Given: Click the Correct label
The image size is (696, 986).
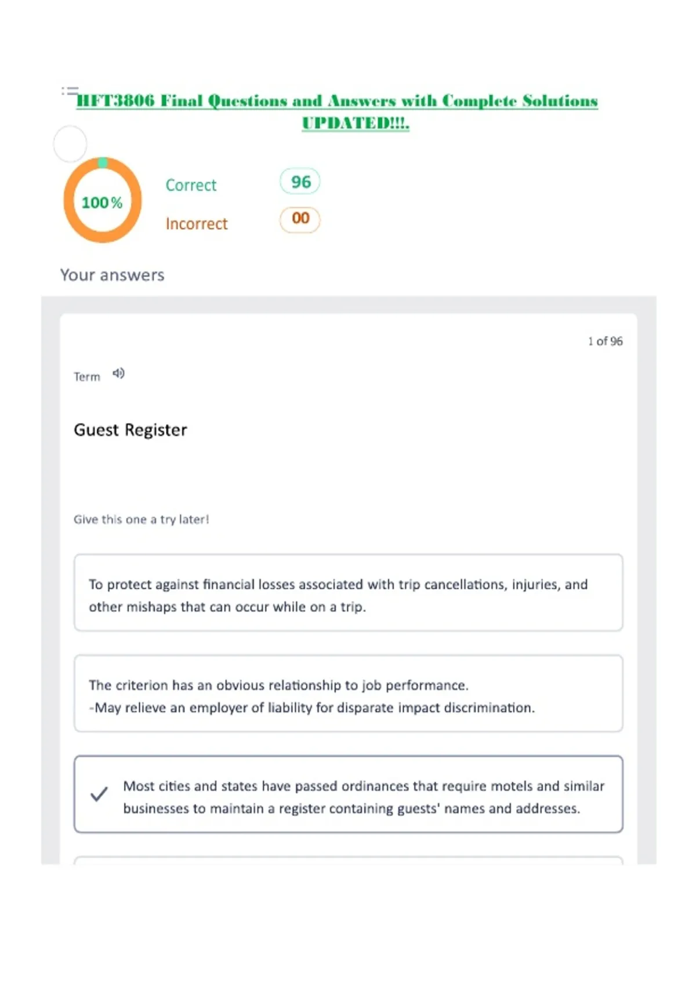Looking at the screenshot, I should pyautogui.click(x=191, y=185).
